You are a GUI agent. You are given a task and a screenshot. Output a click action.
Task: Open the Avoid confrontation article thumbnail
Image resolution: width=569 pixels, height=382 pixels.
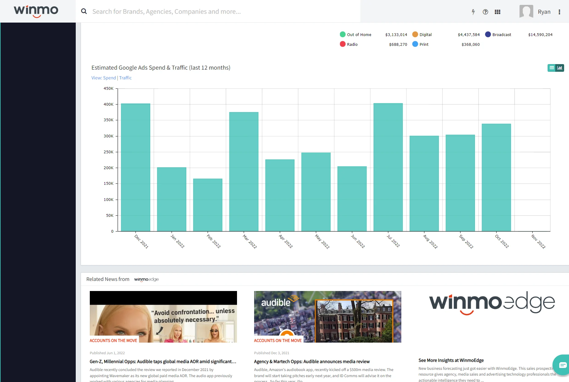click(163, 317)
